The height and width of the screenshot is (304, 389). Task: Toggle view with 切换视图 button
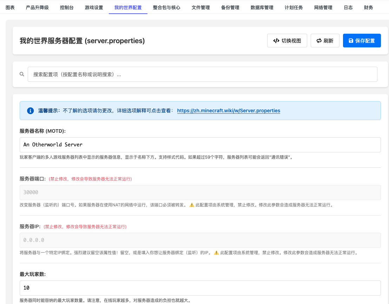pos(287,41)
